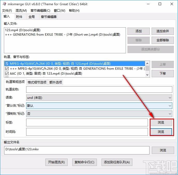
Task: Click the 添加到任务队列(A) button
Action: pos(117,162)
